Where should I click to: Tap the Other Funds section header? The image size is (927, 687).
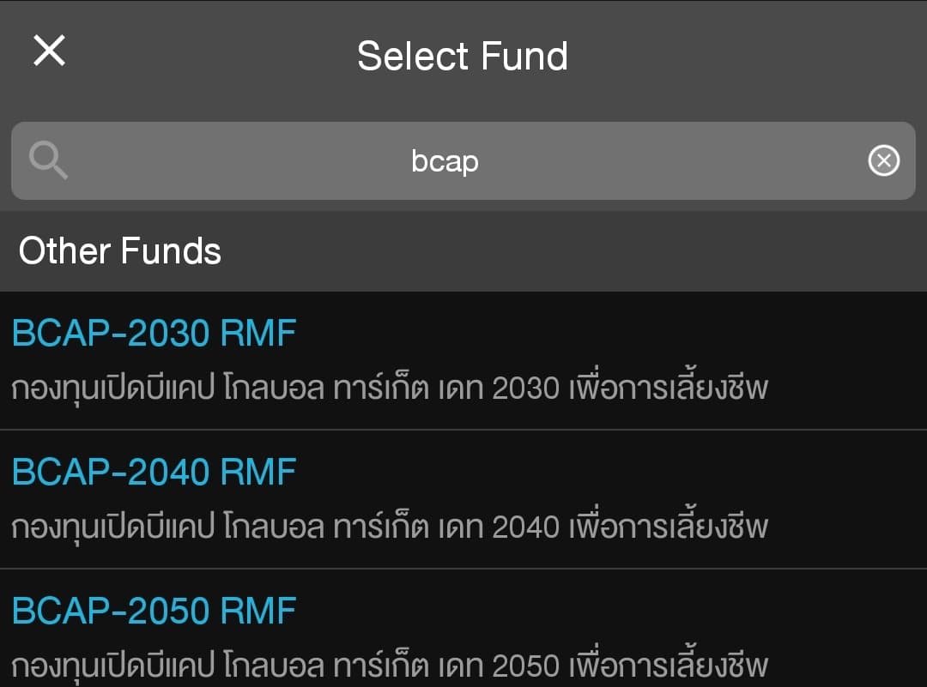(x=120, y=251)
